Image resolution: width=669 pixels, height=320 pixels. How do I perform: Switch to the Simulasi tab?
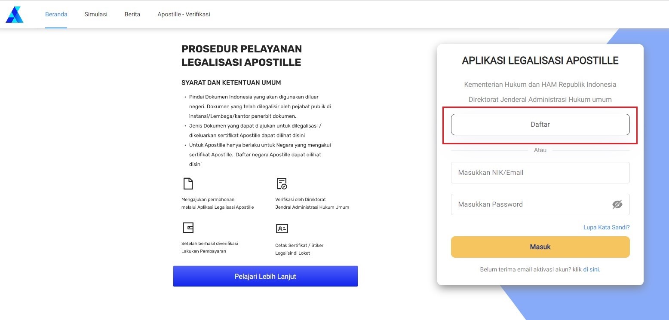pyautogui.click(x=96, y=14)
